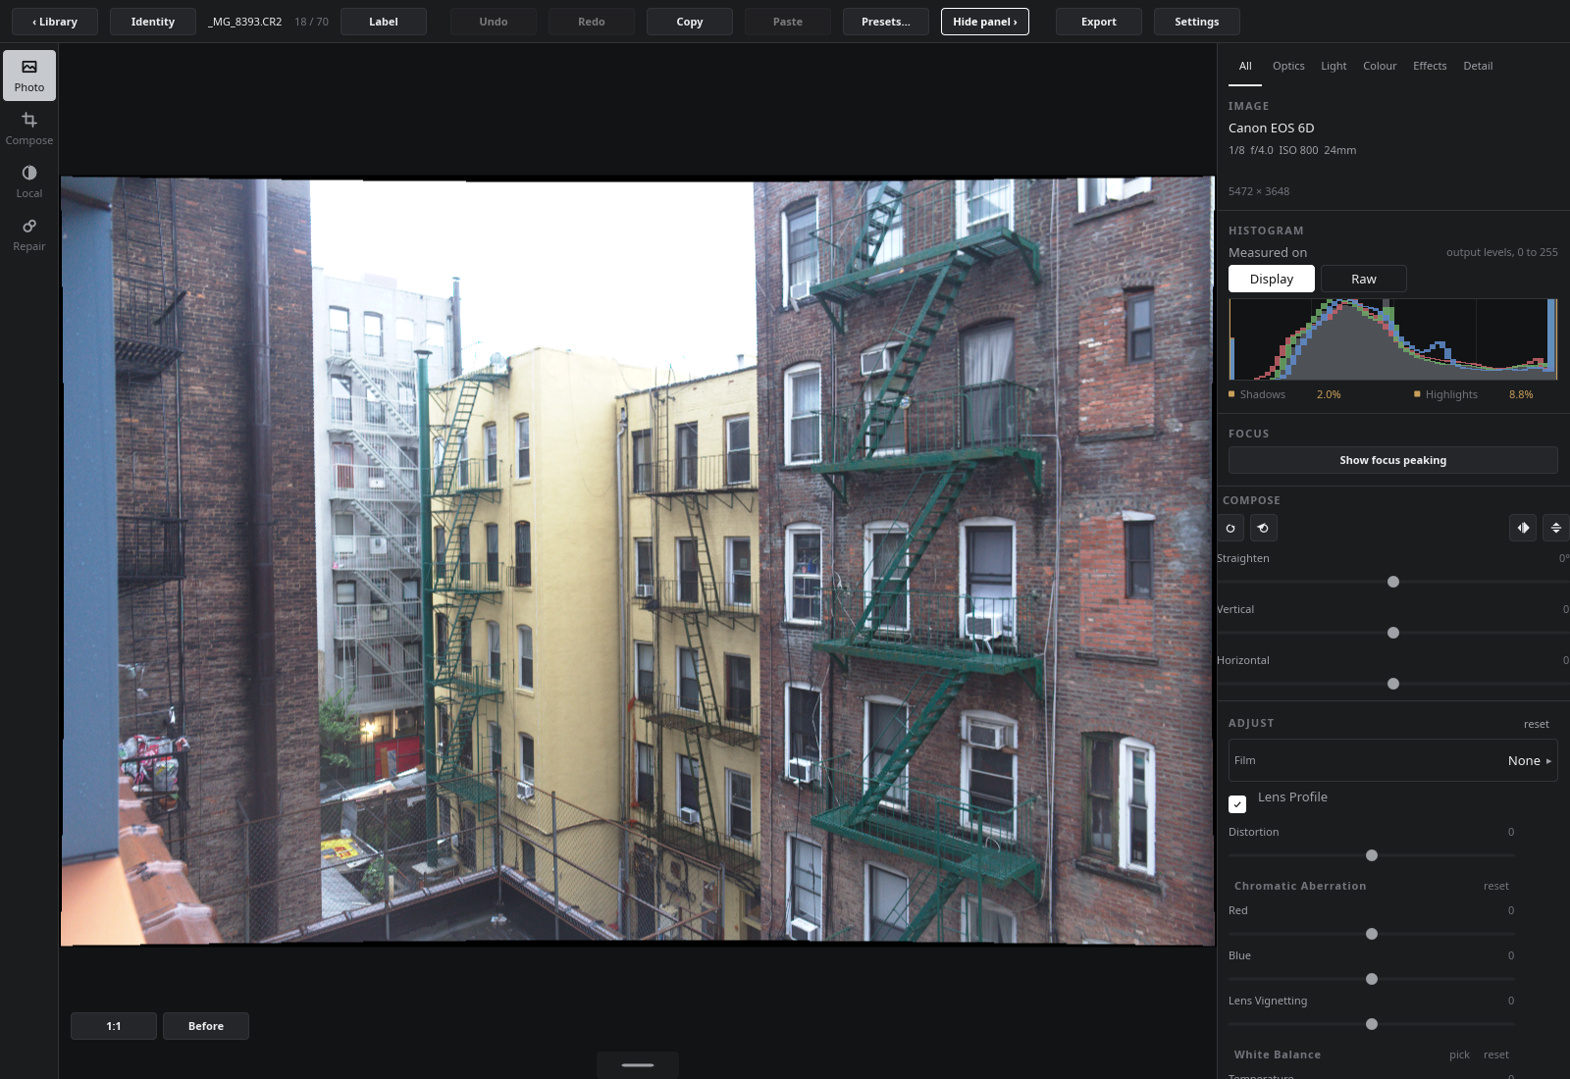Image resolution: width=1570 pixels, height=1079 pixels.
Task: Flip the image horizontally
Action: pyautogui.click(x=1523, y=528)
